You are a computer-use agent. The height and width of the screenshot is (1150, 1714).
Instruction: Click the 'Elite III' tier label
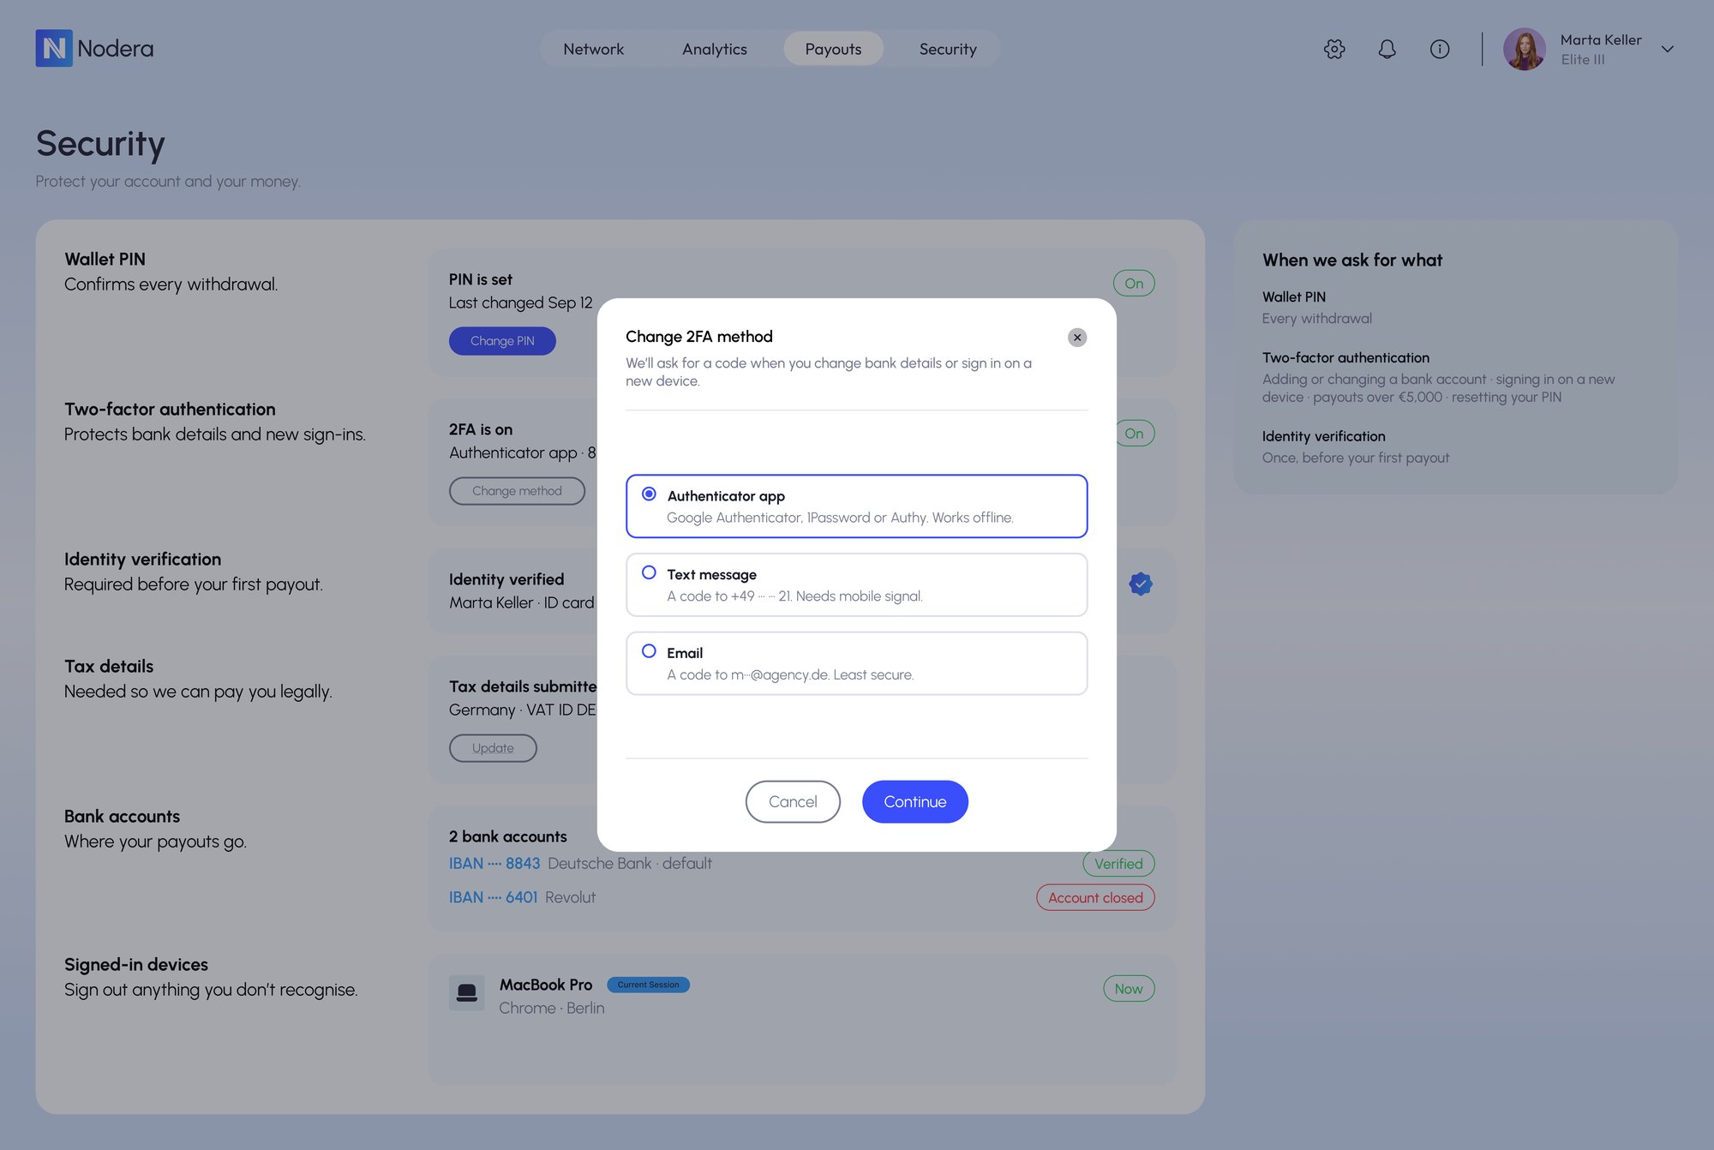[1582, 59]
